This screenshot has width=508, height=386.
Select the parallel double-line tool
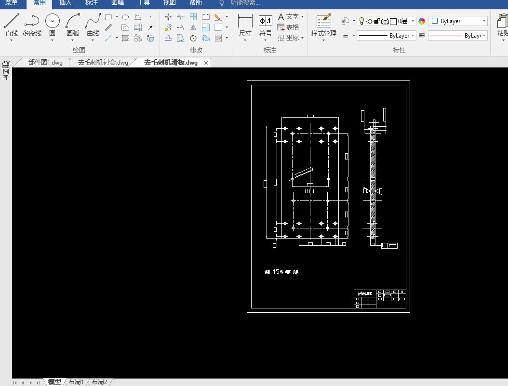[x=108, y=27]
